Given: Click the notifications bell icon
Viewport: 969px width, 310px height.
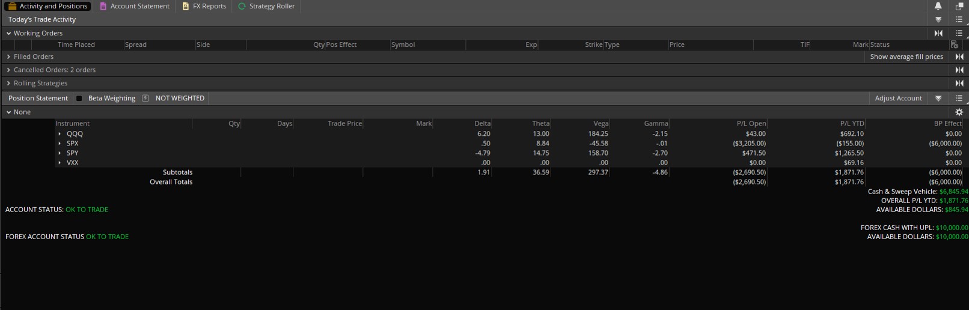Looking at the screenshot, I should coord(938,6).
